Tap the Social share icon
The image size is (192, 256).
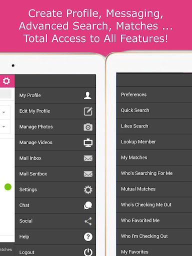(x=88, y=221)
